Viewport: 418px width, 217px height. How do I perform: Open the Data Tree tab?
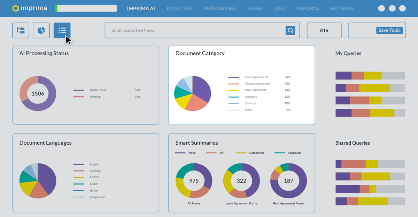coord(179,8)
